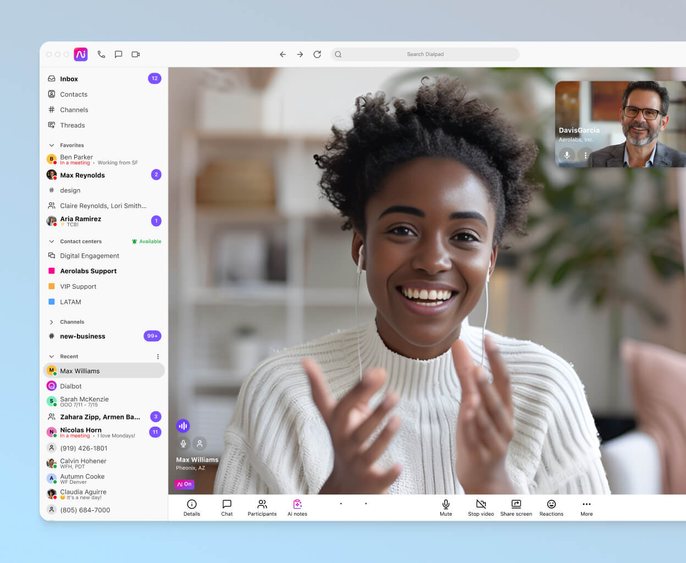Open the Ai notes panel

coord(297,507)
